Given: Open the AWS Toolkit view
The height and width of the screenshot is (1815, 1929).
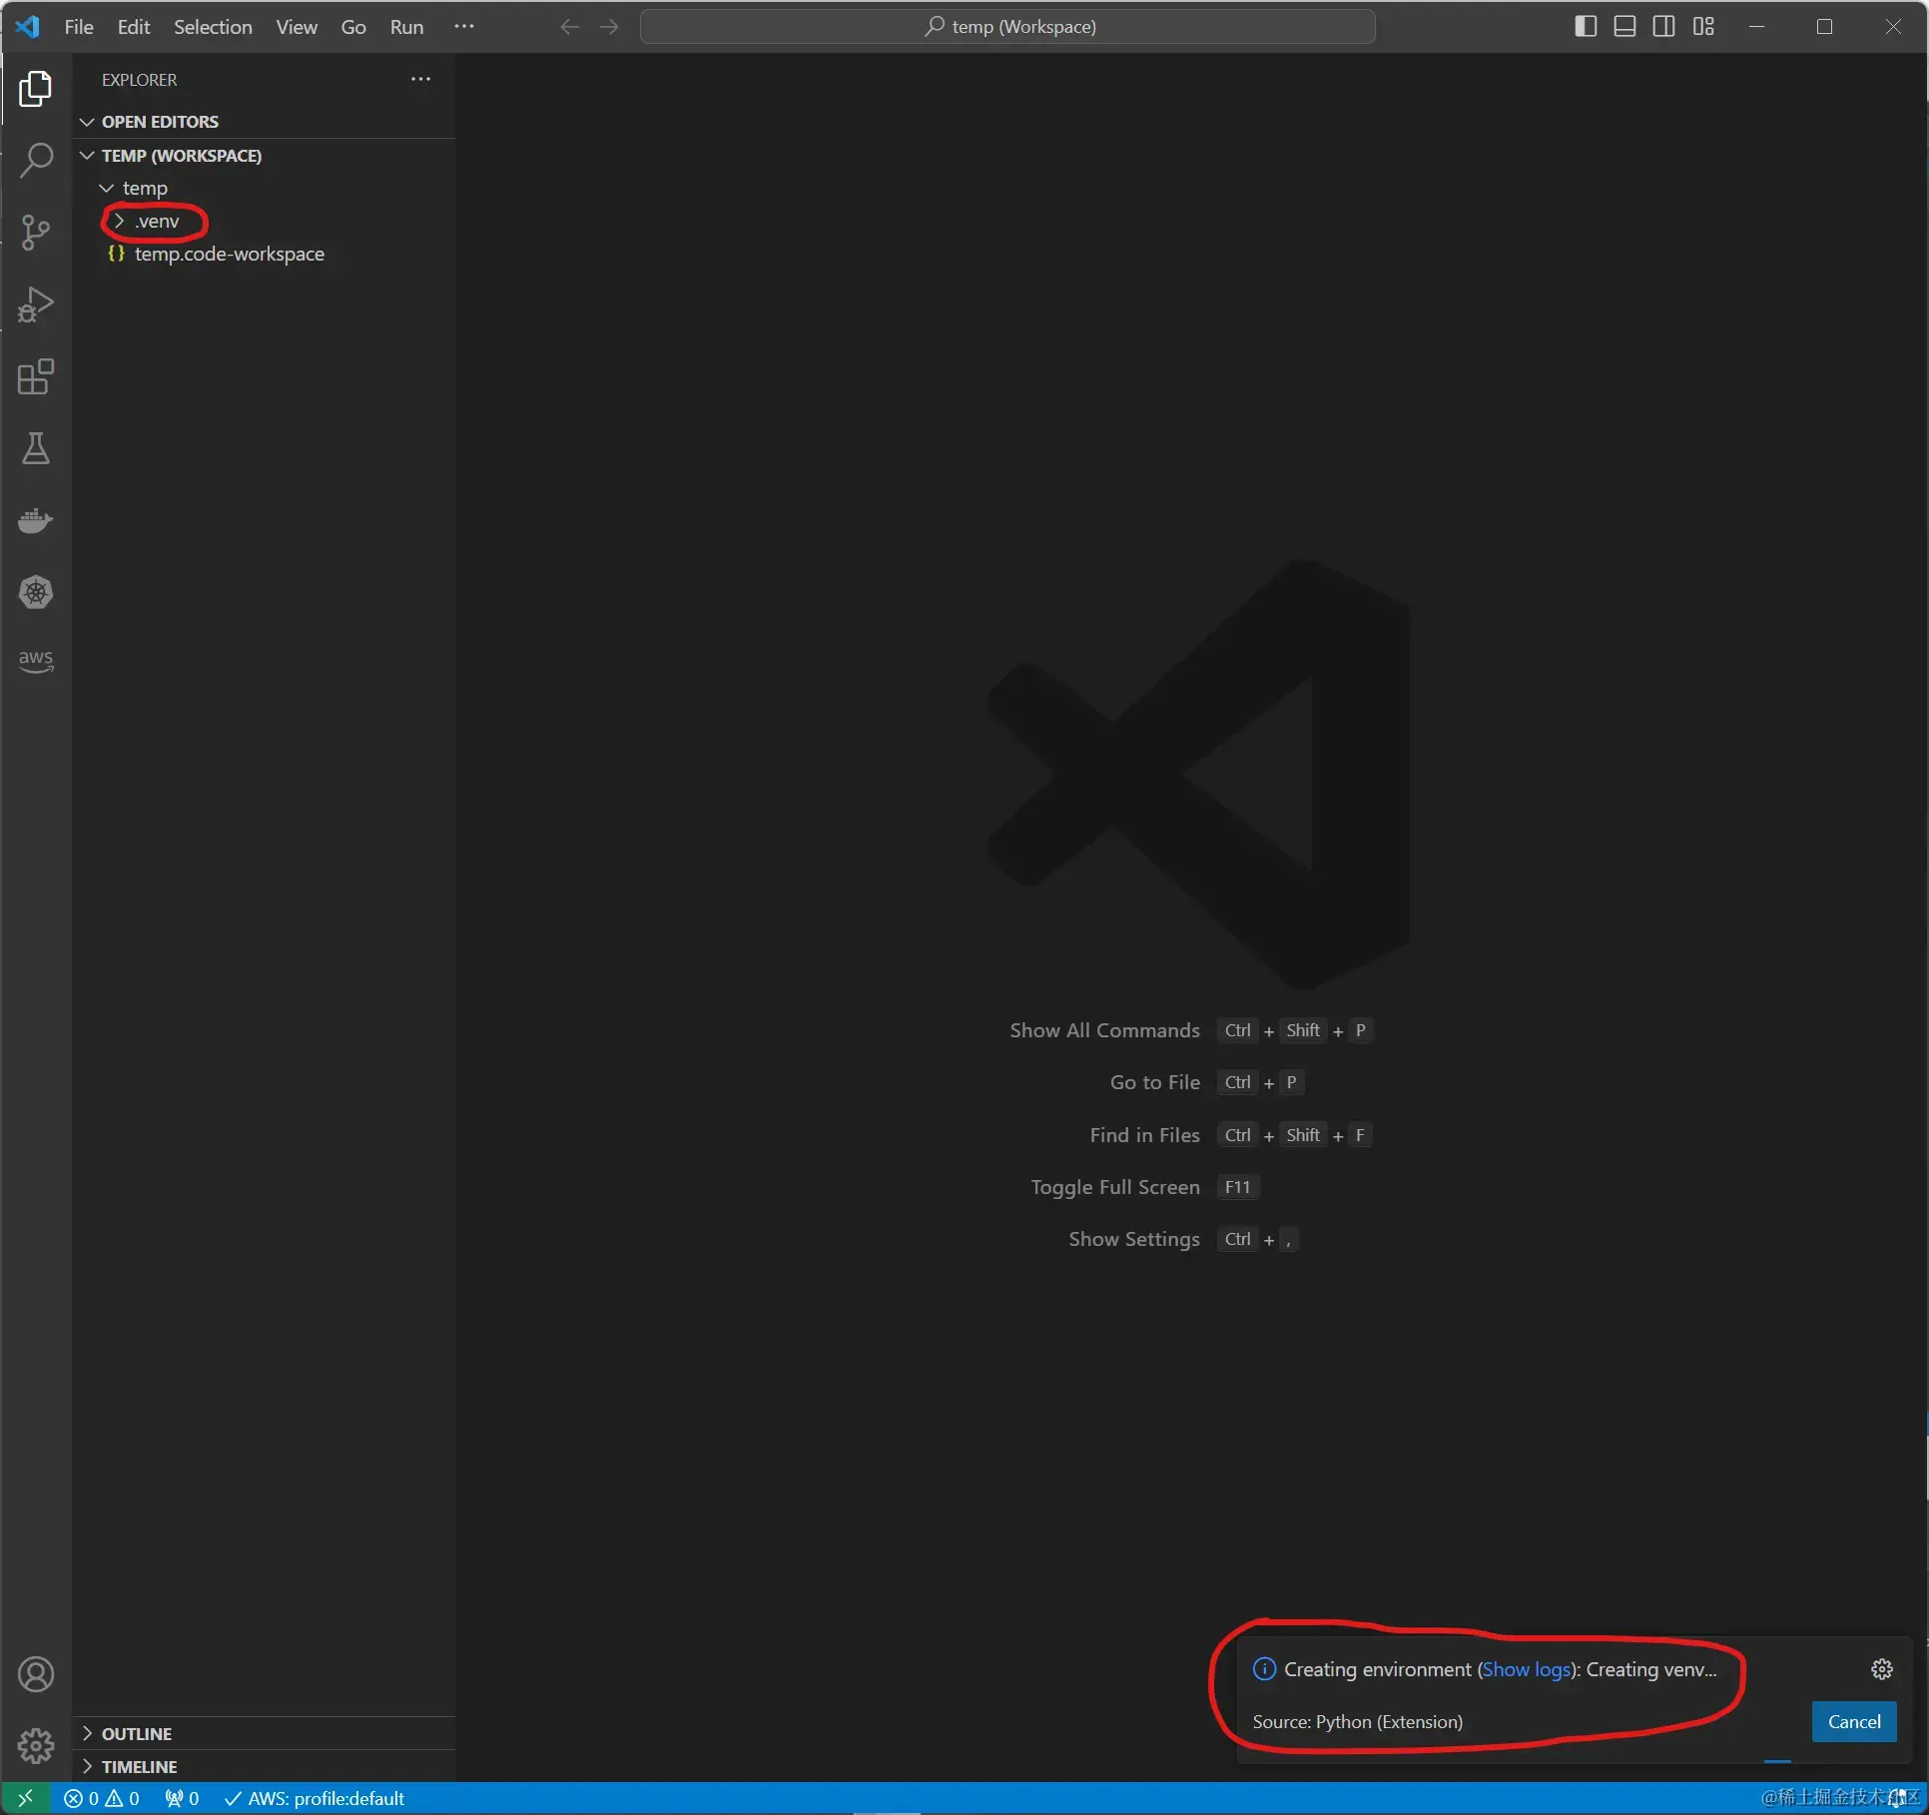Looking at the screenshot, I should point(36,659).
